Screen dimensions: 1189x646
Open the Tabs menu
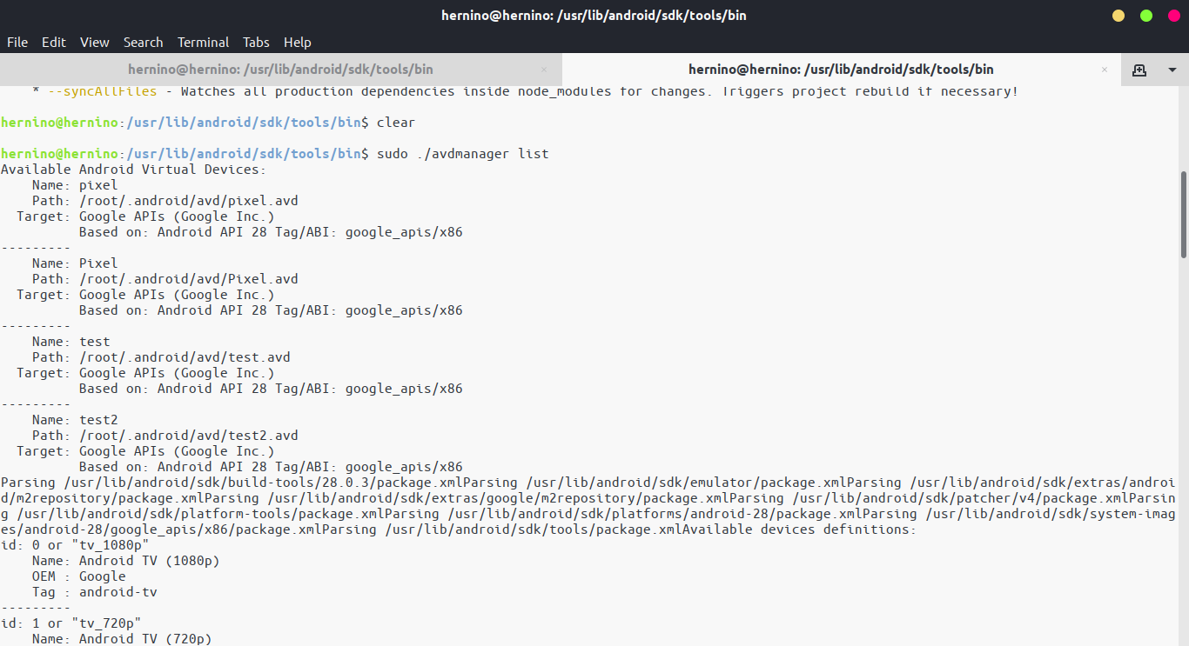[x=256, y=42]
